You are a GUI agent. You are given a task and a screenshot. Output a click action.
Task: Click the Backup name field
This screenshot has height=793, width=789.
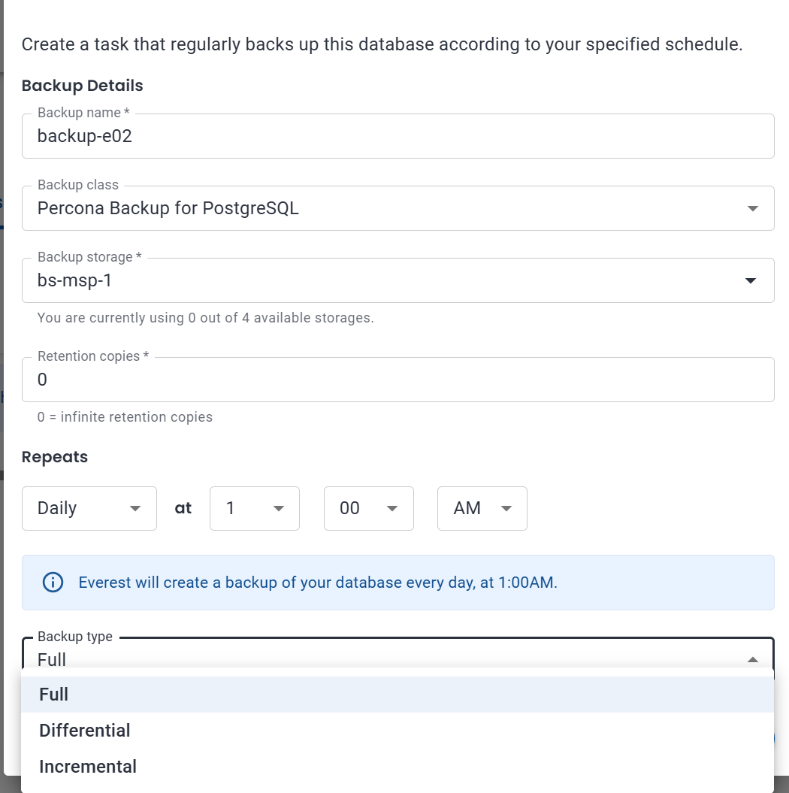pos(398,136)
